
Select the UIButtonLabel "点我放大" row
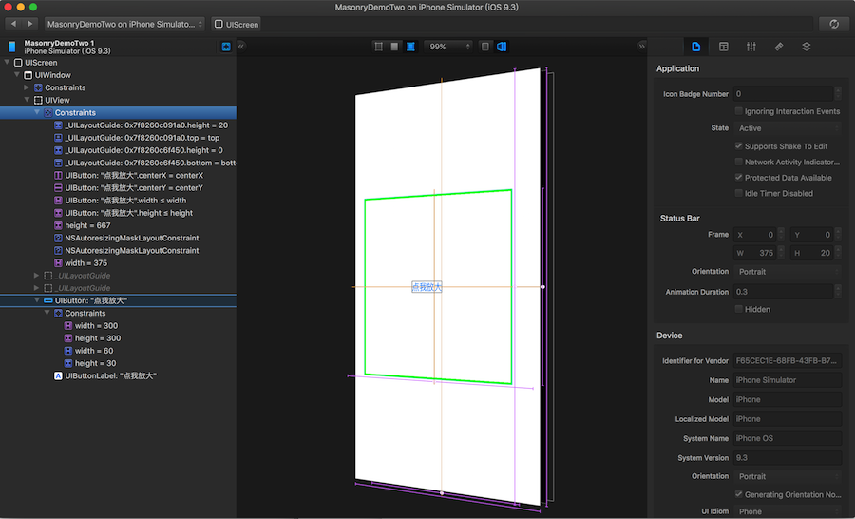coord(118,376)
